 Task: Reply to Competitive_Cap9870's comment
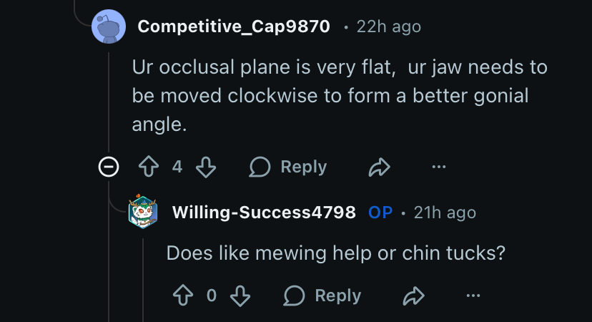click(288, 167)
